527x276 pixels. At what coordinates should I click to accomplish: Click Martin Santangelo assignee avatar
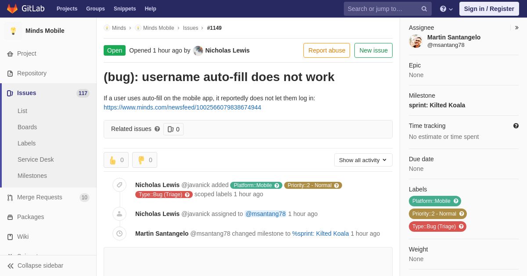[415, 41]
